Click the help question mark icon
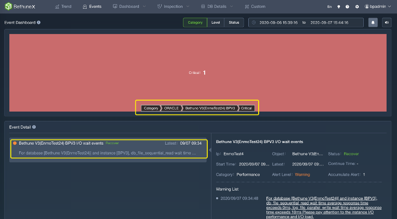 [x=347, y=7]
